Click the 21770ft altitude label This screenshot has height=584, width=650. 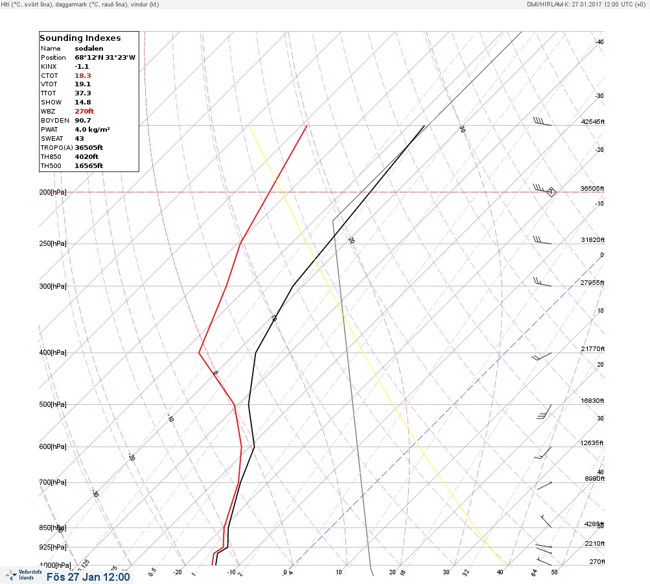pos(593,349)
